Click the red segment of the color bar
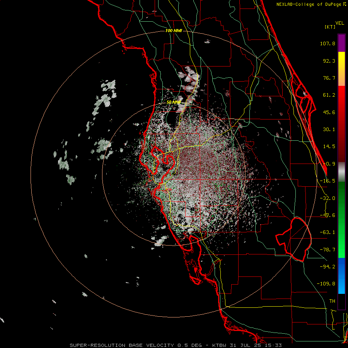This screenshot has width=348, height=348. (341, 124)
